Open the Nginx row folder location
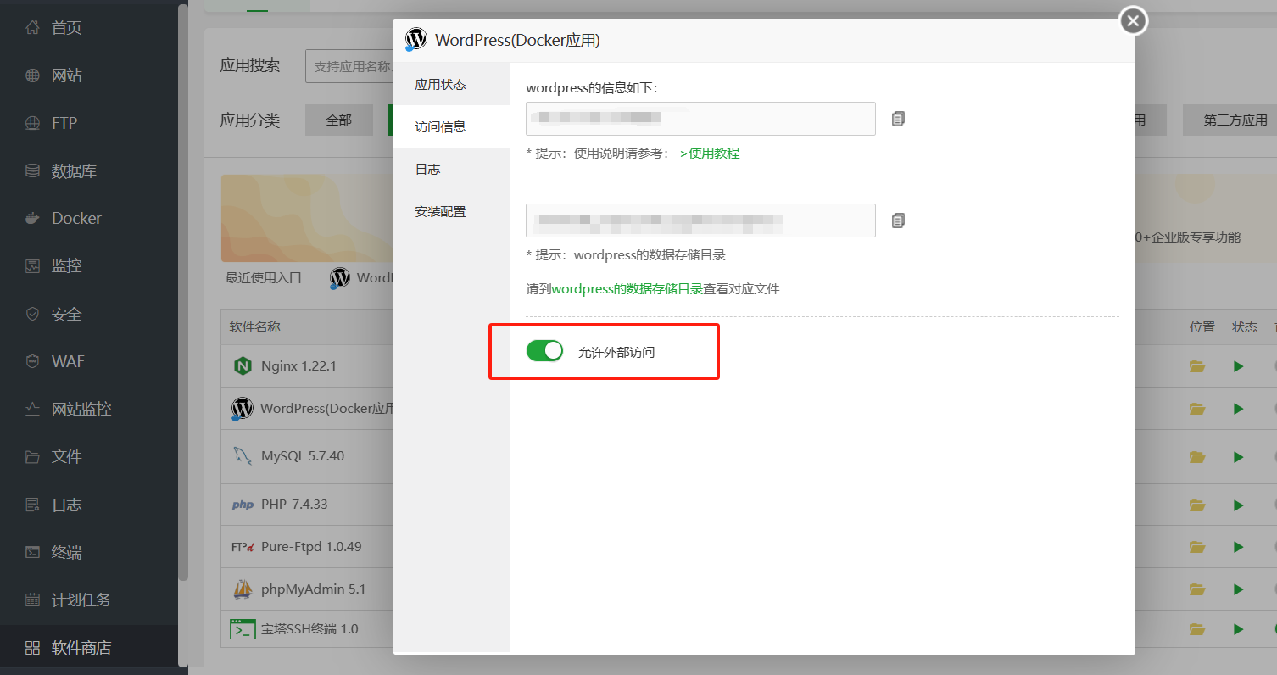The width and height of the screenshot is (1277, 675). pos(1197,366)
